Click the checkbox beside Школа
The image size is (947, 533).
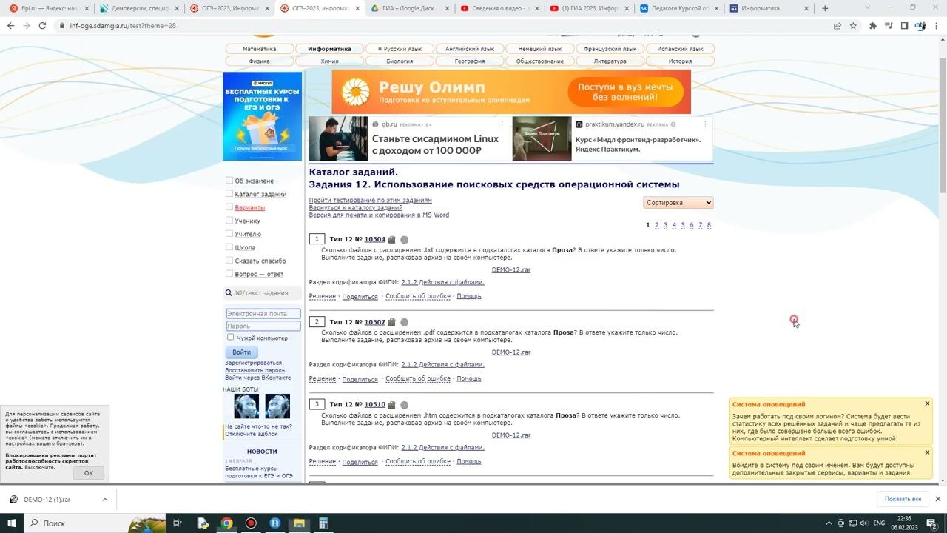click(x=229, y=247)
